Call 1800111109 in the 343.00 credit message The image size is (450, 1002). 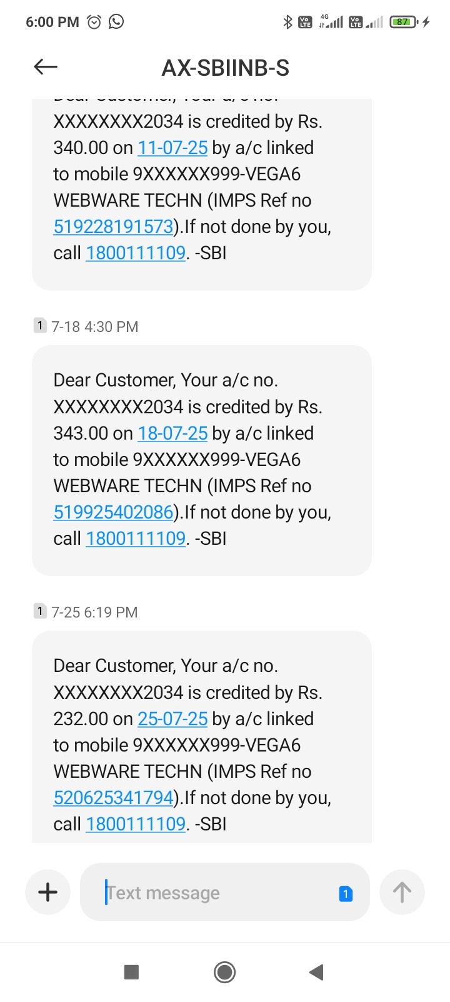(x=136, y=539)
